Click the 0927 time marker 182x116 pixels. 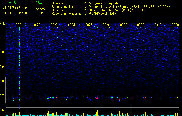(124, 25)
